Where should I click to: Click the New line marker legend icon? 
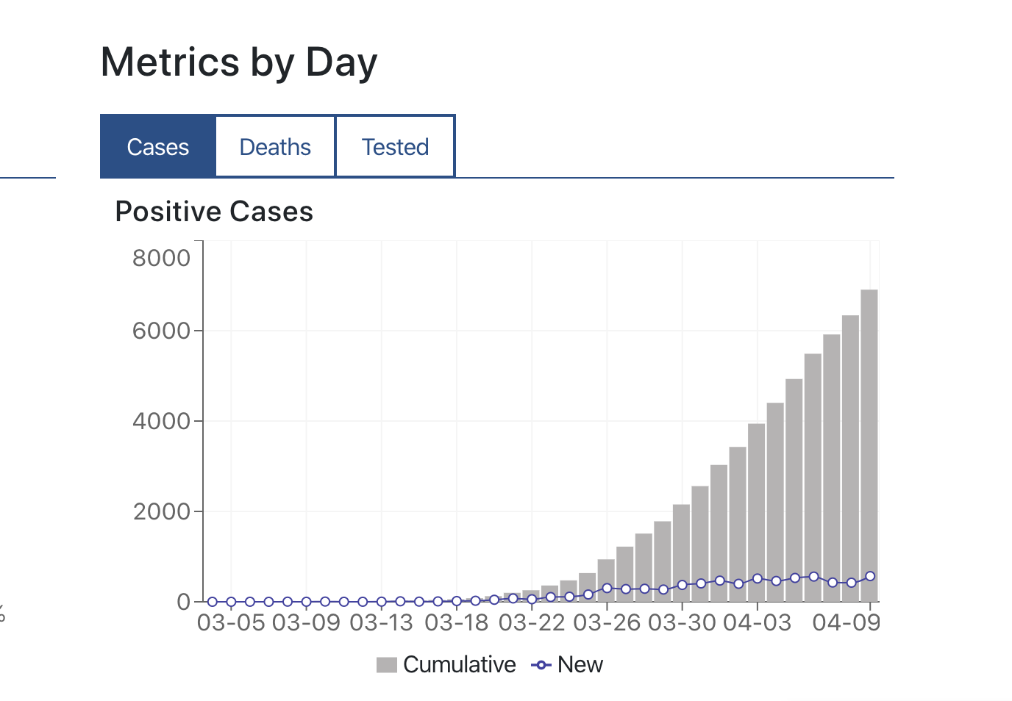(x=541, y=665)
